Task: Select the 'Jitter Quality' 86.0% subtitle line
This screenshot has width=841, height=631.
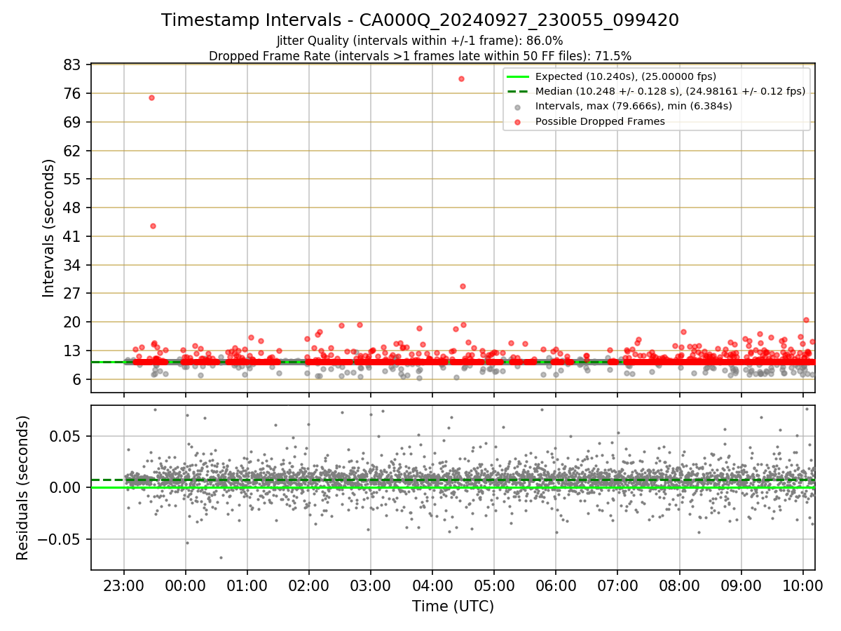Action: [x=420, y=41]
